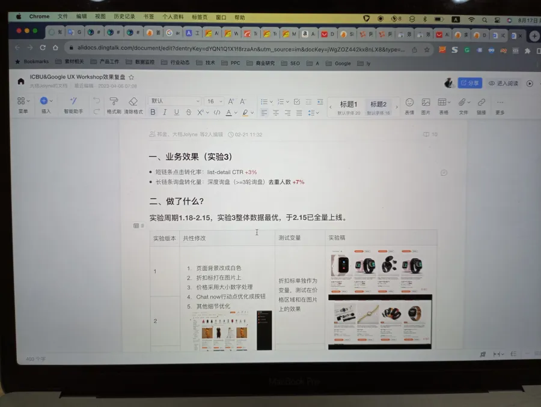Toggle strikethrough formatting

pos(188,112)
